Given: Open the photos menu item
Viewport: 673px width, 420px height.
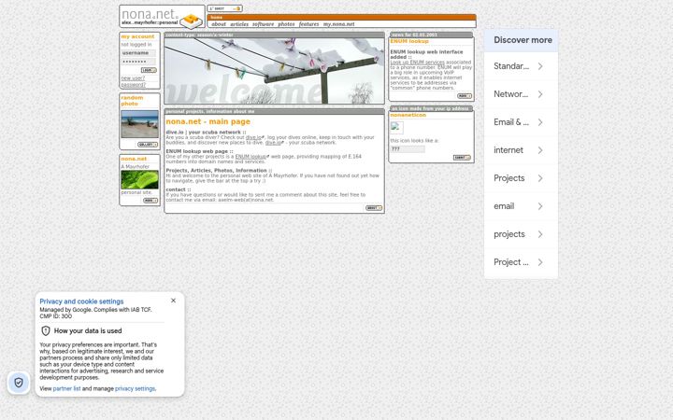Looking at the screenshot, I should point(286,24).
